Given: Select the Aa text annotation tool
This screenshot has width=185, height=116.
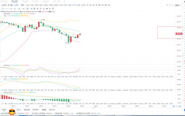Looking at the screenshot, I should pyautogui.click(x=32, y=9).
